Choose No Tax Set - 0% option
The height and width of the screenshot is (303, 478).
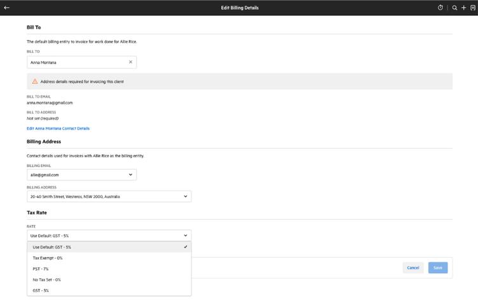click(109, 279)
